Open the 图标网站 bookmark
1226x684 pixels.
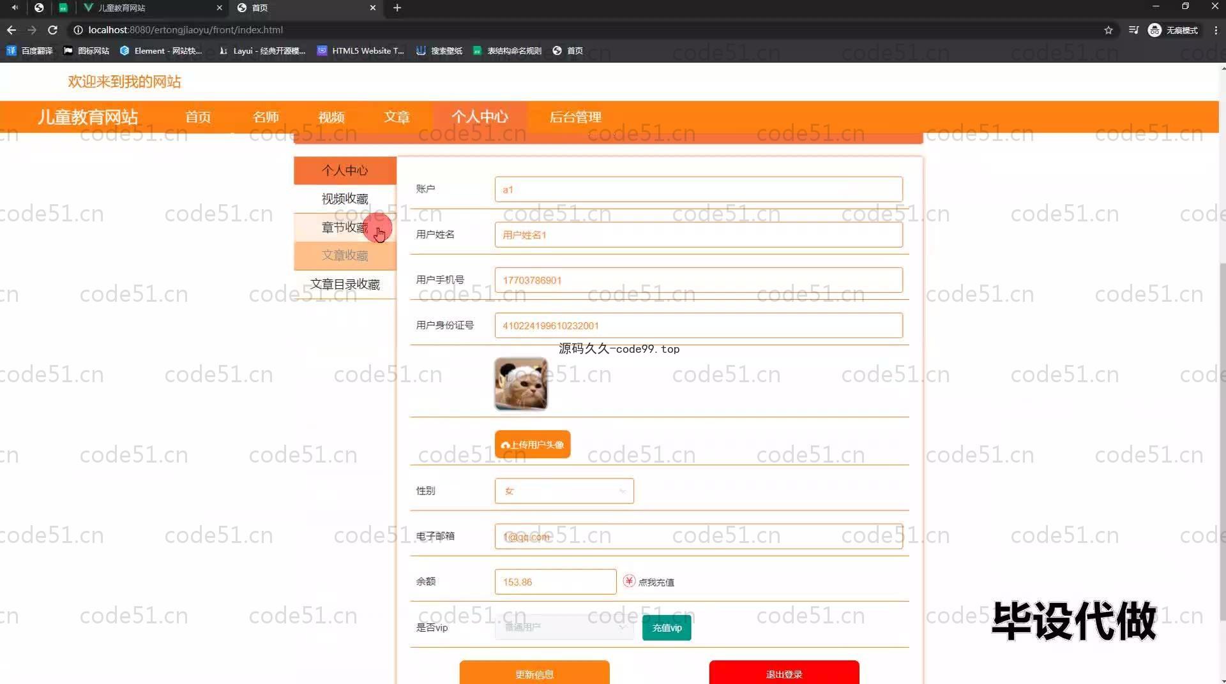click(x=86, y=50)
